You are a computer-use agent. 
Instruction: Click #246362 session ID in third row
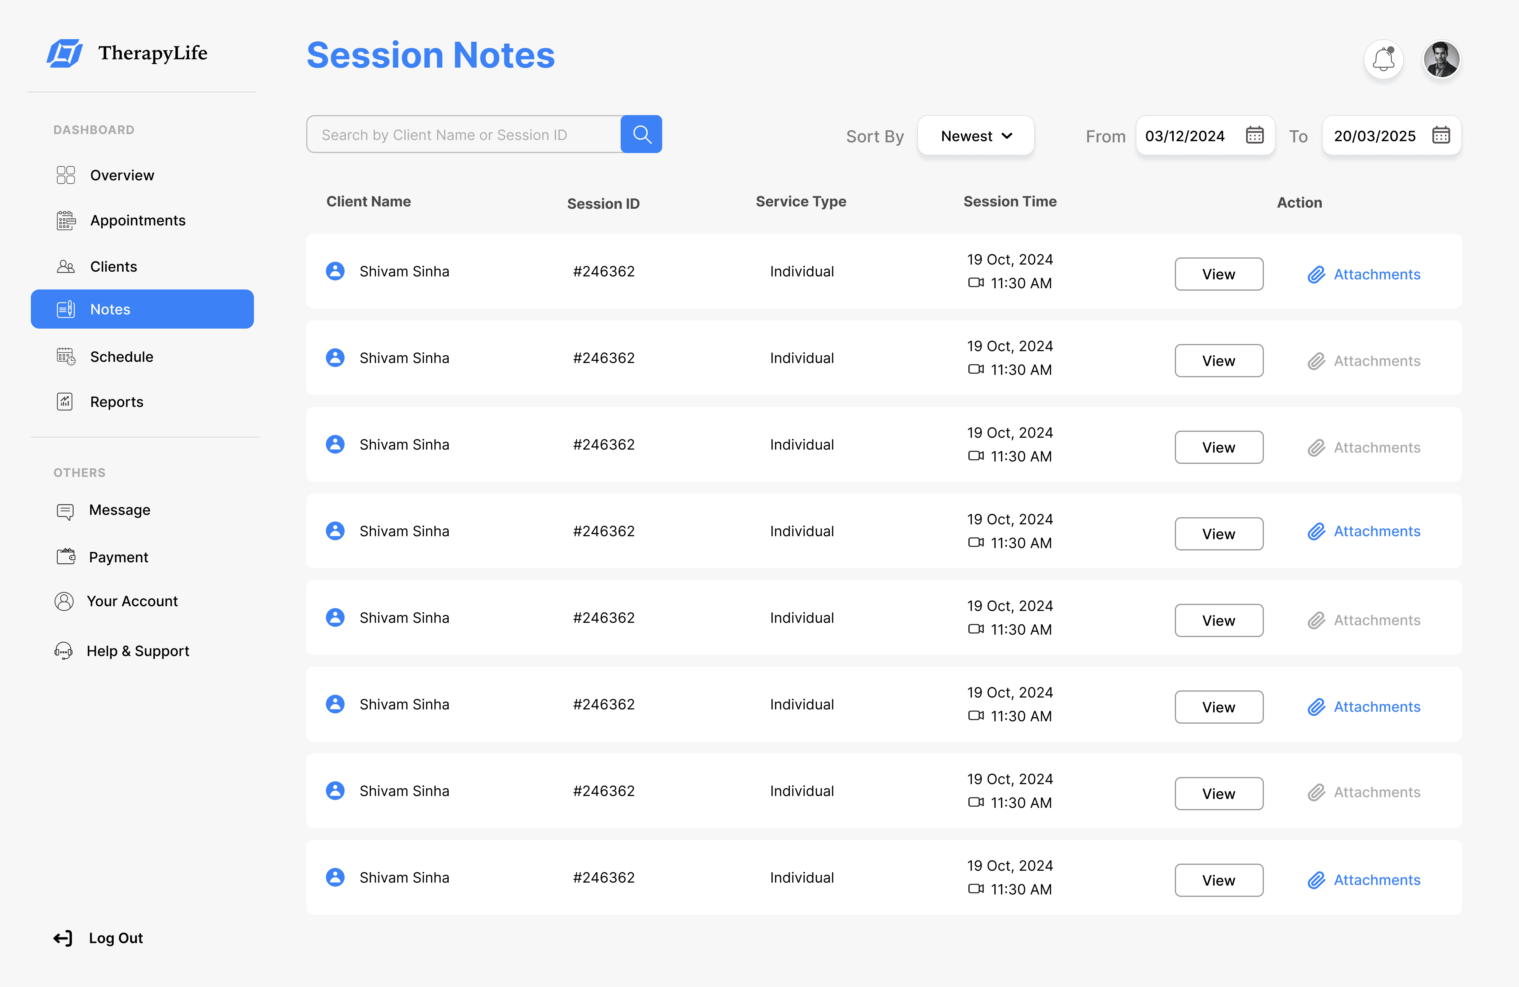[x=604, y=445]
